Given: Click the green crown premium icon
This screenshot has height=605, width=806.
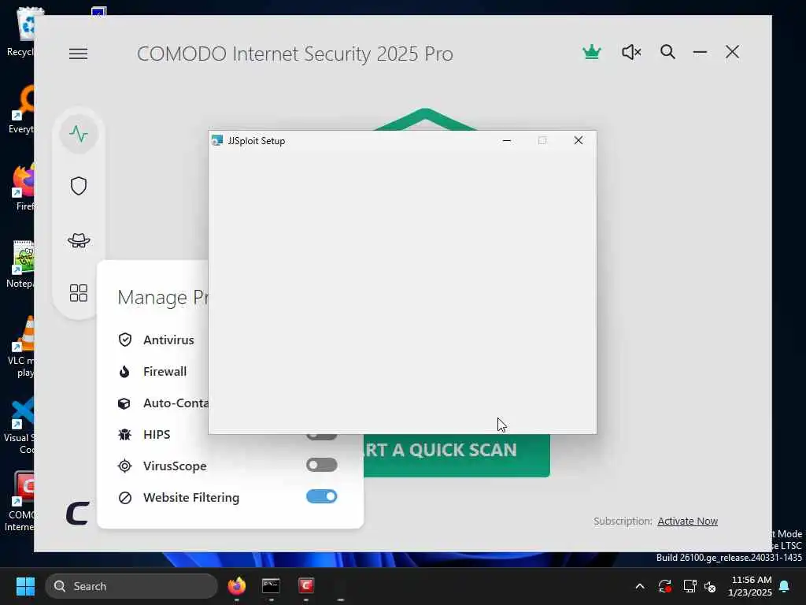Looking at the screenshot, I should coord(592,52).
